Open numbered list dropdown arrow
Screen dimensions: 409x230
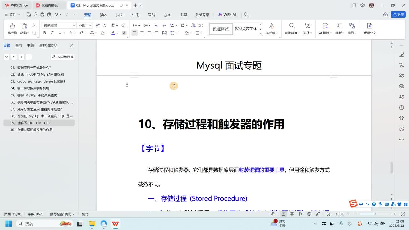150,26
